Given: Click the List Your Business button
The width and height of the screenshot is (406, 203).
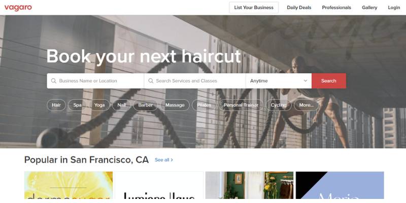Looking at the screenshot, I should coord(254,8).
